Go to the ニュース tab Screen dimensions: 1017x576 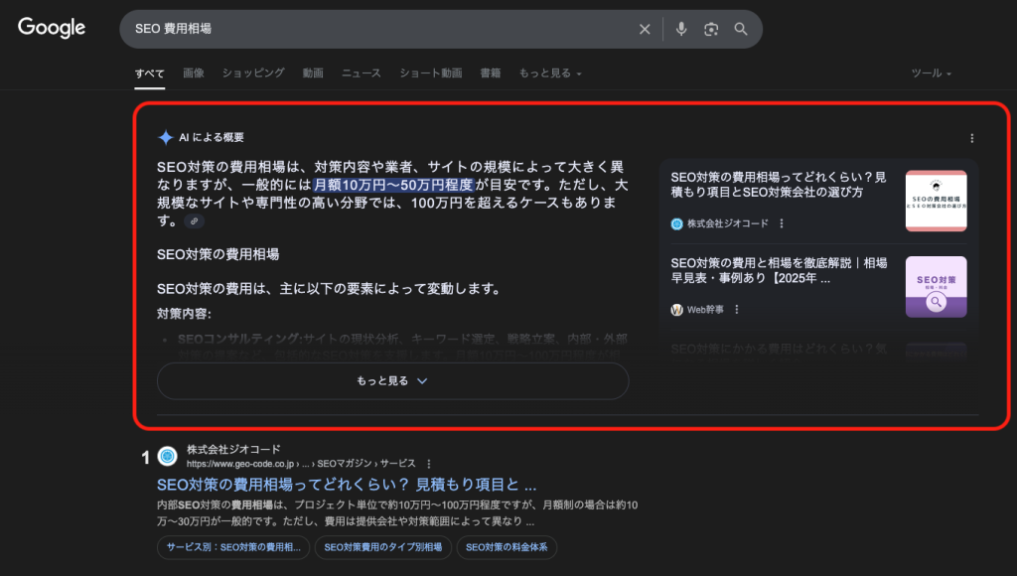[x=362, y=73]
